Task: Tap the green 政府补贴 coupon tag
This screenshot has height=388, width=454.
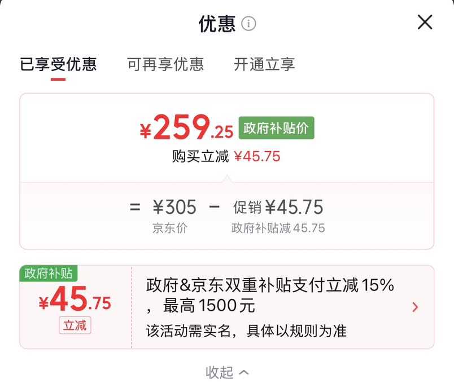Action: coord(49,273)
